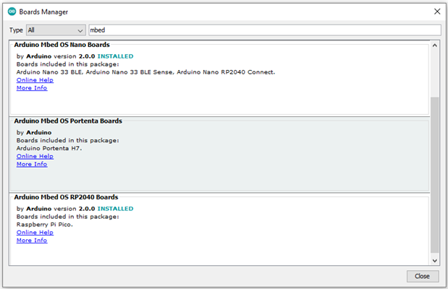Image resolution: width=448 pixels, height=289 pixels.
Task: Click the scrollbar down arrow
Action: pos(434,261)
